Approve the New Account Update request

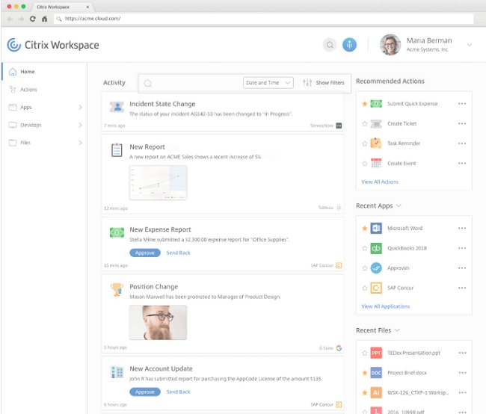point(145,392)
